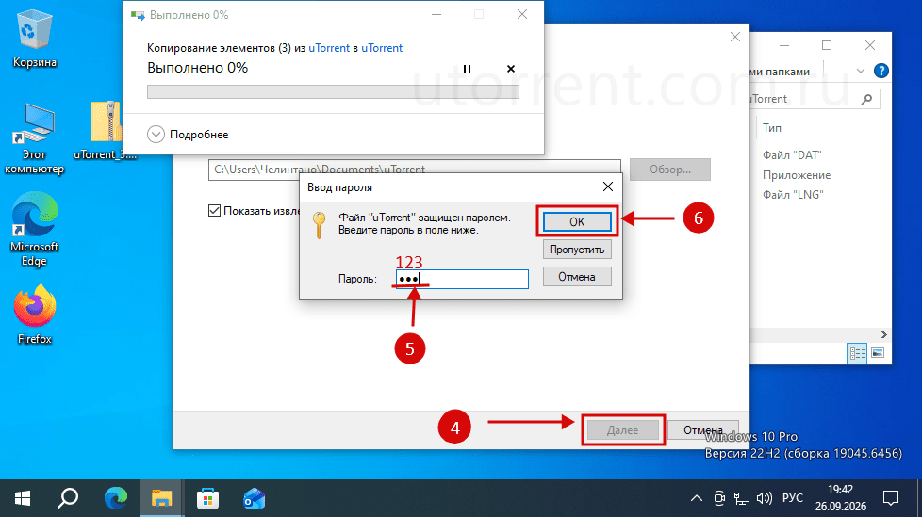
Task: Click the Explorer search magnifier icon
Action: point(866,99)
